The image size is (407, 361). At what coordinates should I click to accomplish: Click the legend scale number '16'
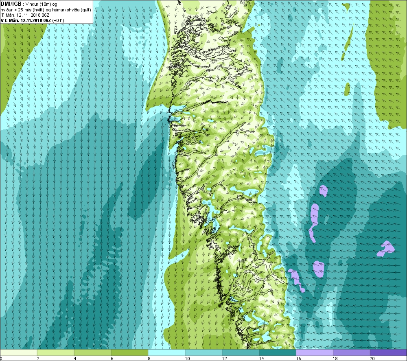[x=298, y=359]
